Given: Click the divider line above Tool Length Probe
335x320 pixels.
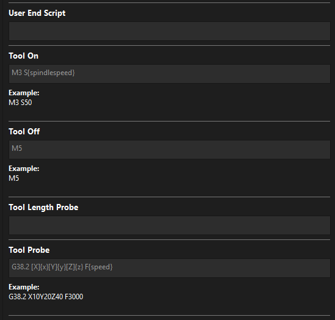Looking at the screenshot, I should click(170, 197).
